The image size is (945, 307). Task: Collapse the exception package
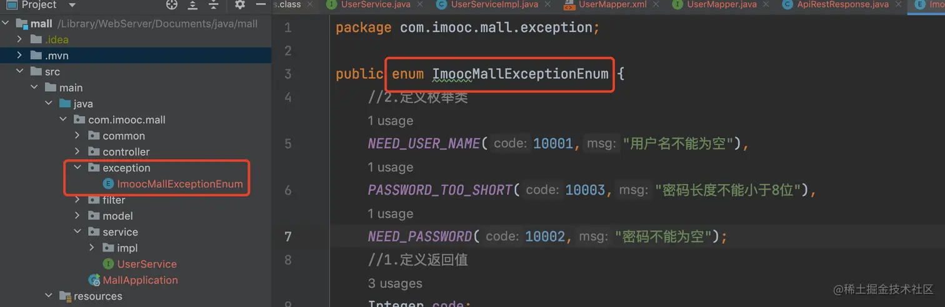coord(77,168)
